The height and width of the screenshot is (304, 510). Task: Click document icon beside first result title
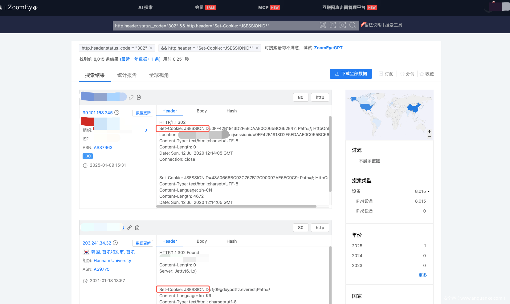click(x=139, y=97)
